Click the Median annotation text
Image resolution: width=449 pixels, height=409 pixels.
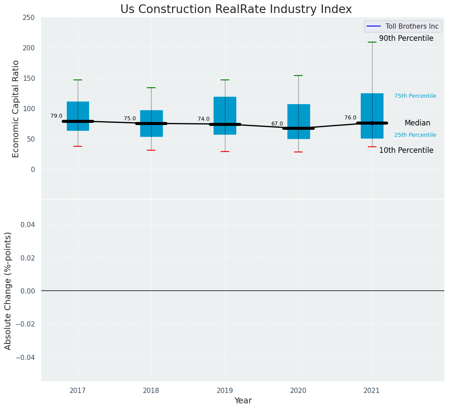pyautogui.click(x=417, y=123)
